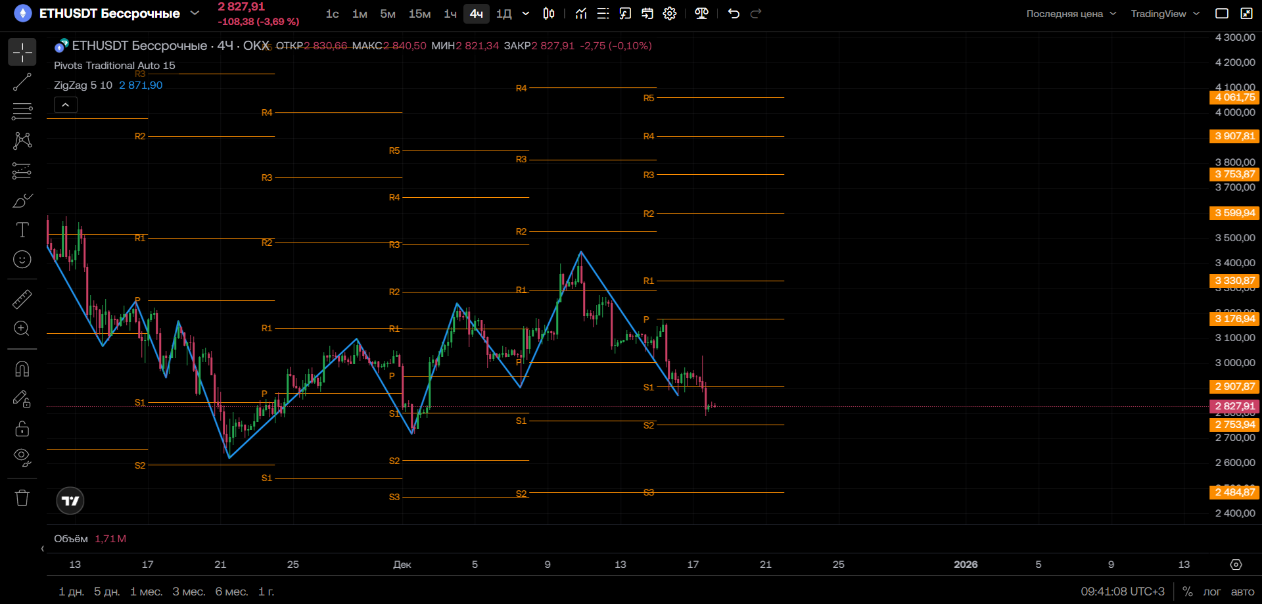The image size is (1262, 604).
Task: Click the 2 484,87 pivot price label
Action: pos(1234,492)
